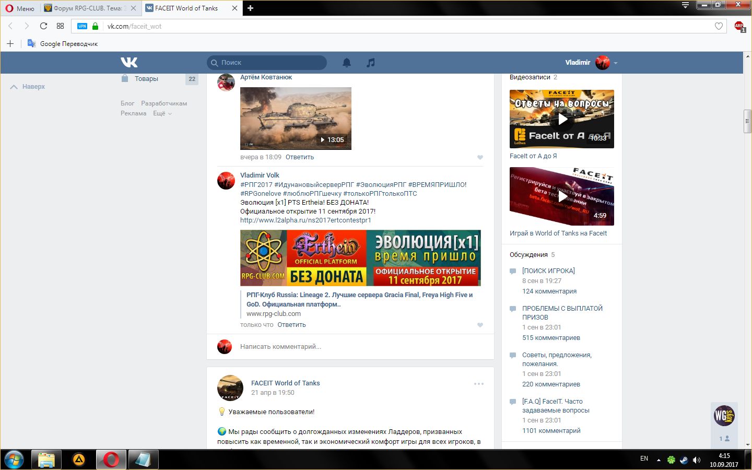The width and height of the screenshot is (752, 470).
Task: Open VK music player icon
Action: point(370,63)
